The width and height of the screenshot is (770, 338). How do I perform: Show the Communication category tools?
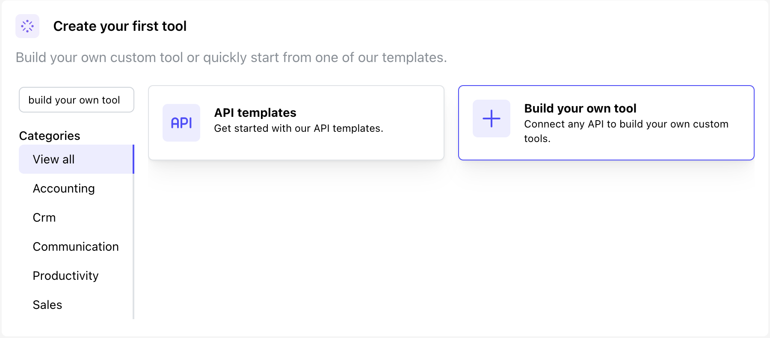pos(76,246)
